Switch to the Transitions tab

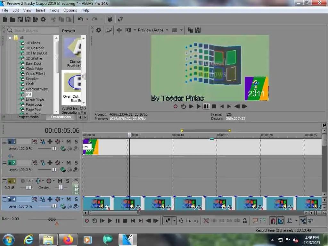(61, 117)
